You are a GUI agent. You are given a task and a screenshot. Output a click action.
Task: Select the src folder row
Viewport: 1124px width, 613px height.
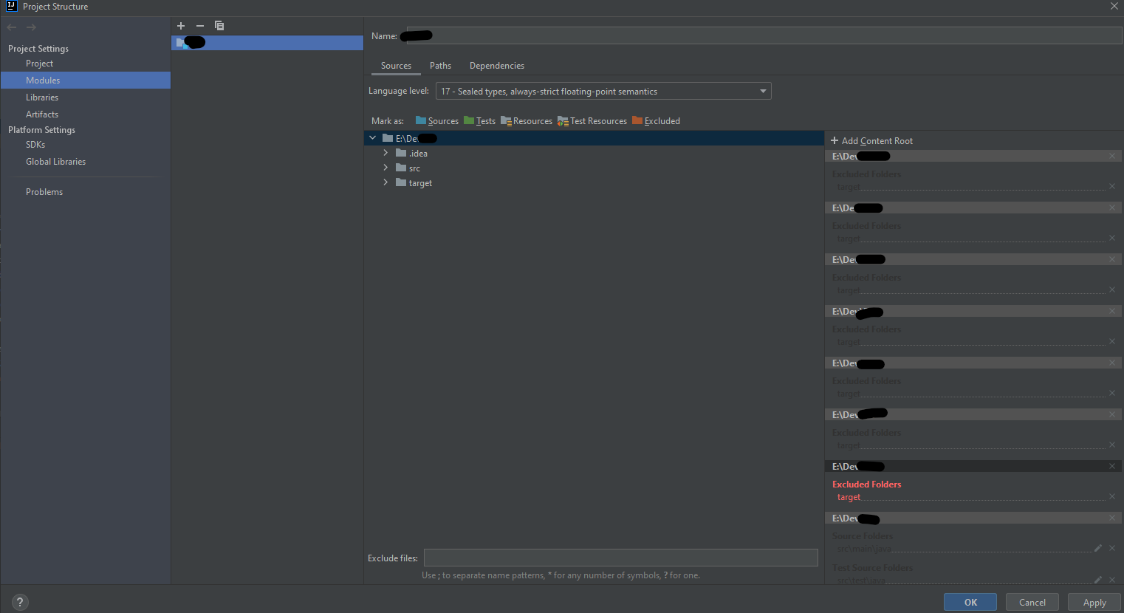[x=594, y=168]
